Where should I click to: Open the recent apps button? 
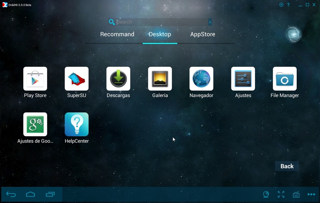[x=50, y=194]
